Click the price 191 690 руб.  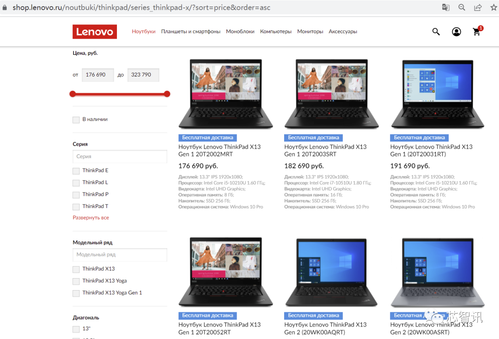coord(410,166)
